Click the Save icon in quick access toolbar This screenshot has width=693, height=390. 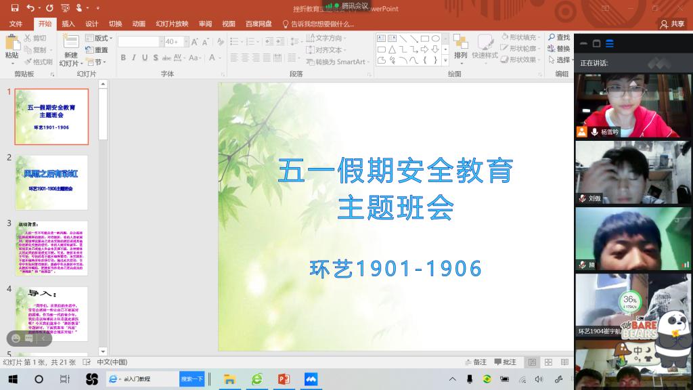[14, 8]
